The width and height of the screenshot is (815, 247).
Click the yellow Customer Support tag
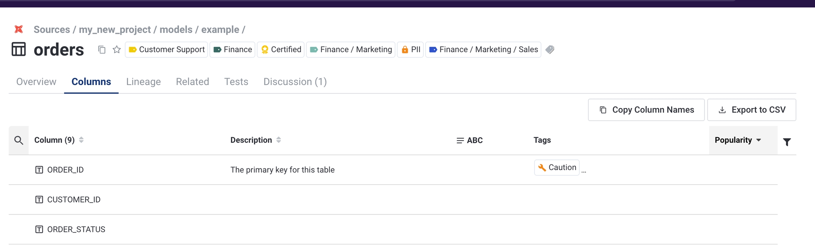(167, 50)
